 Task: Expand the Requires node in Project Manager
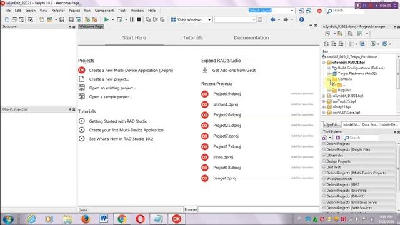(x=329, y=90)
